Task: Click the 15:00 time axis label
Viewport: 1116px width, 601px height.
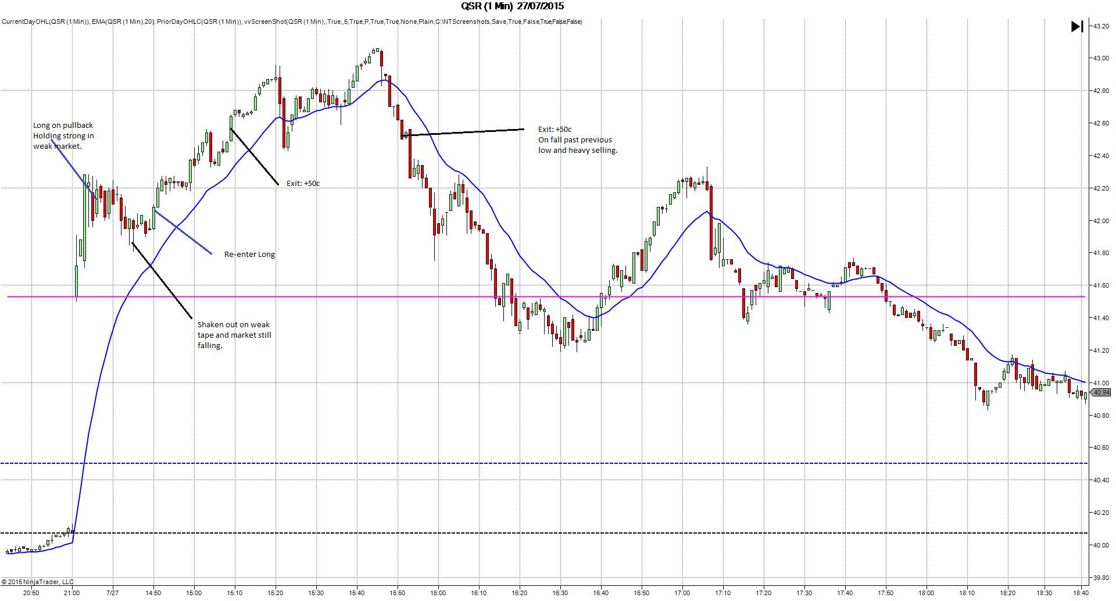Action: tap(194, 593)
